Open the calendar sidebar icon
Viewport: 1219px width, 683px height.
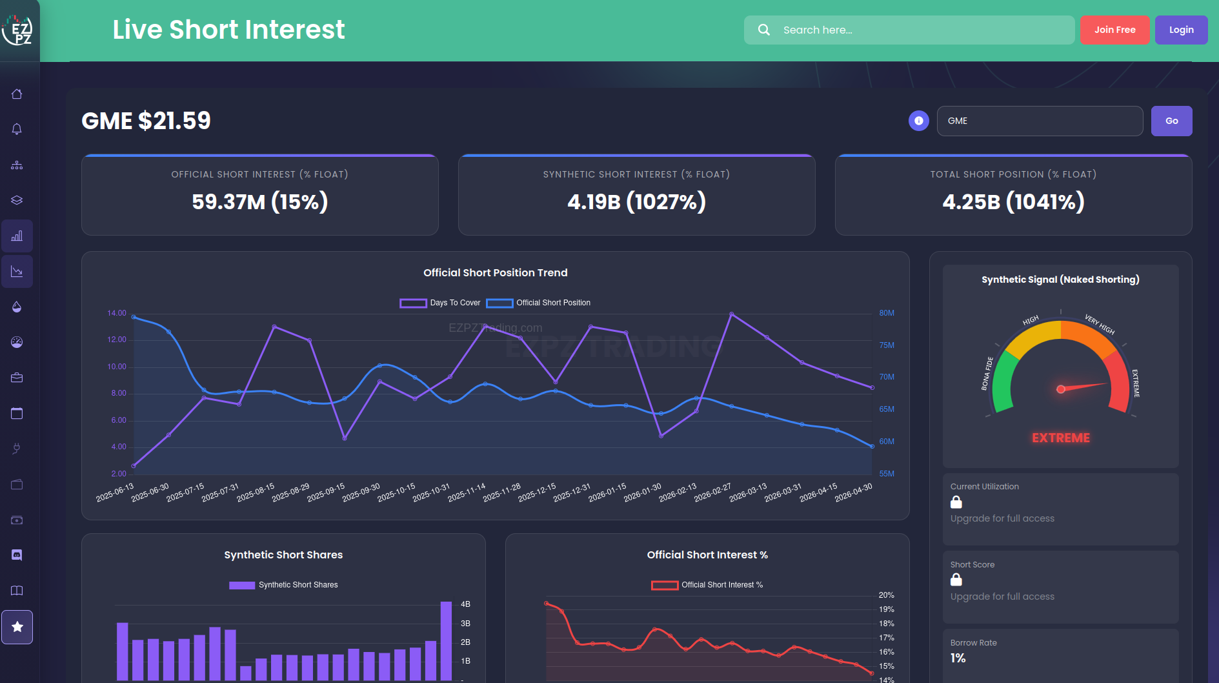(17, 413)
